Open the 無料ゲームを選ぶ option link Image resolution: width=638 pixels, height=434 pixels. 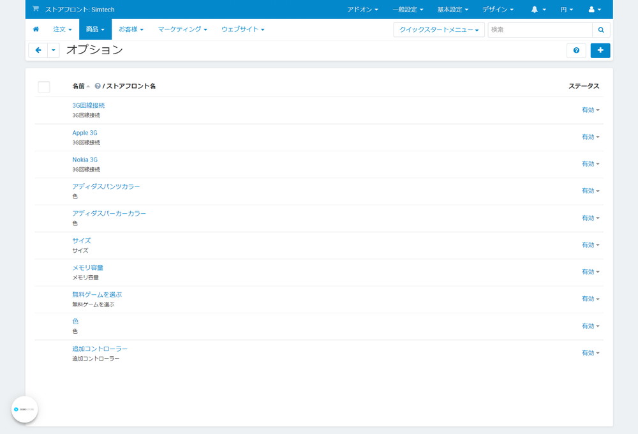coord(97,294)
